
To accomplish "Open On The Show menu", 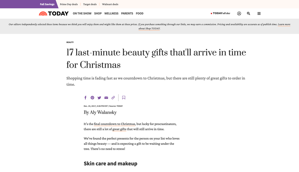I will pos(82,13).
